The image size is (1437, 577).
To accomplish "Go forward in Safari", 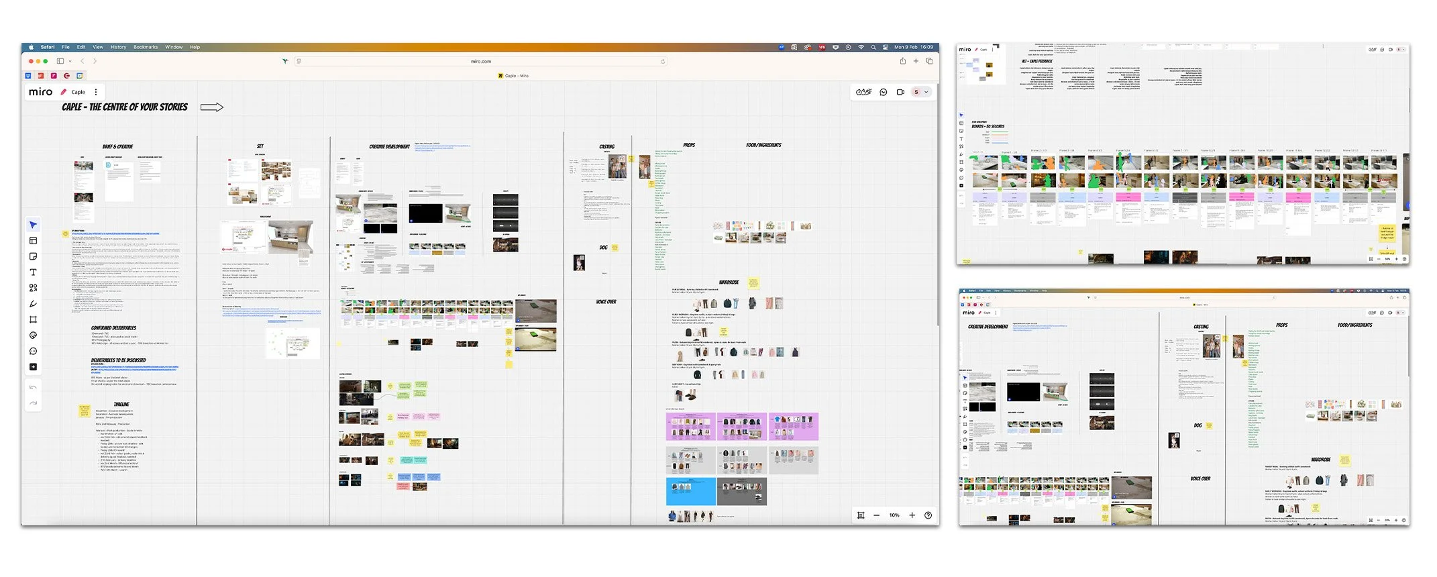I will [x=95, y=61].
